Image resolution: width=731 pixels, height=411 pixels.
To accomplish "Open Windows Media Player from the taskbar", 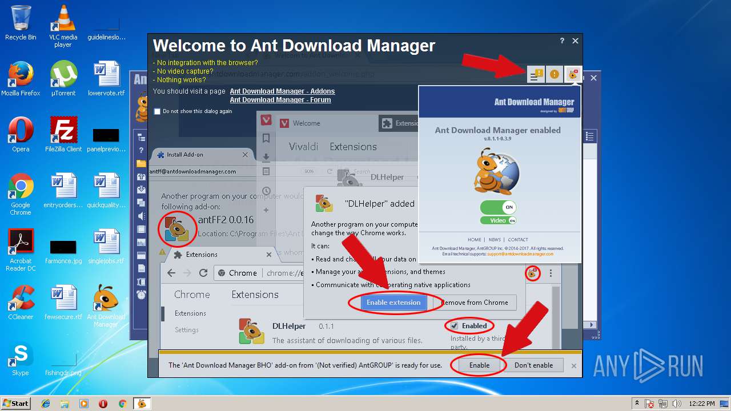I will pyautogui.click(x=84, y=404).
